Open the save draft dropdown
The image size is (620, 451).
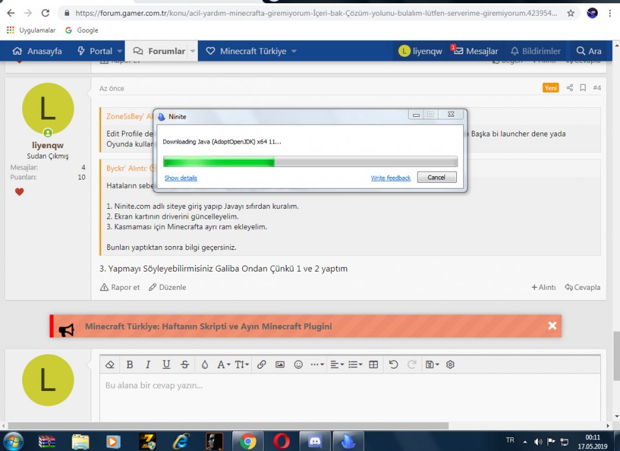(432, 364)
